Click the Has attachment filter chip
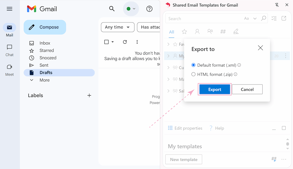This screenshot has height=169, width=293. pos(148,27)
